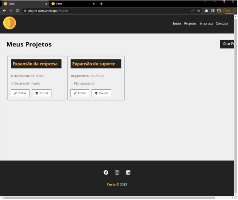Go back with browser back arrow

click(x=5, y=11)
